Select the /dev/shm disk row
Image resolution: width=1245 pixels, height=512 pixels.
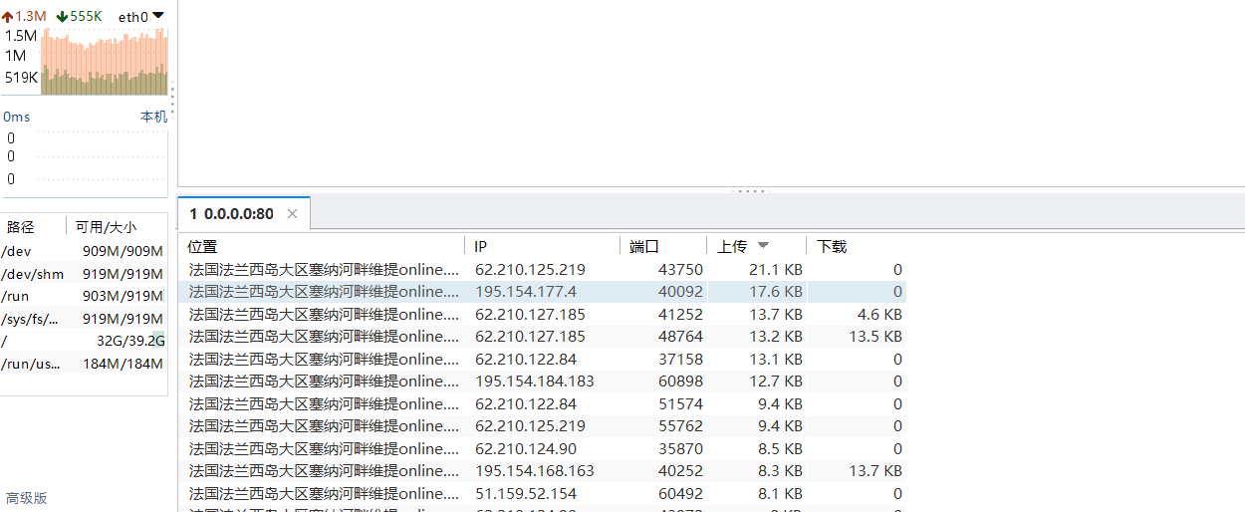coord(83,274)
